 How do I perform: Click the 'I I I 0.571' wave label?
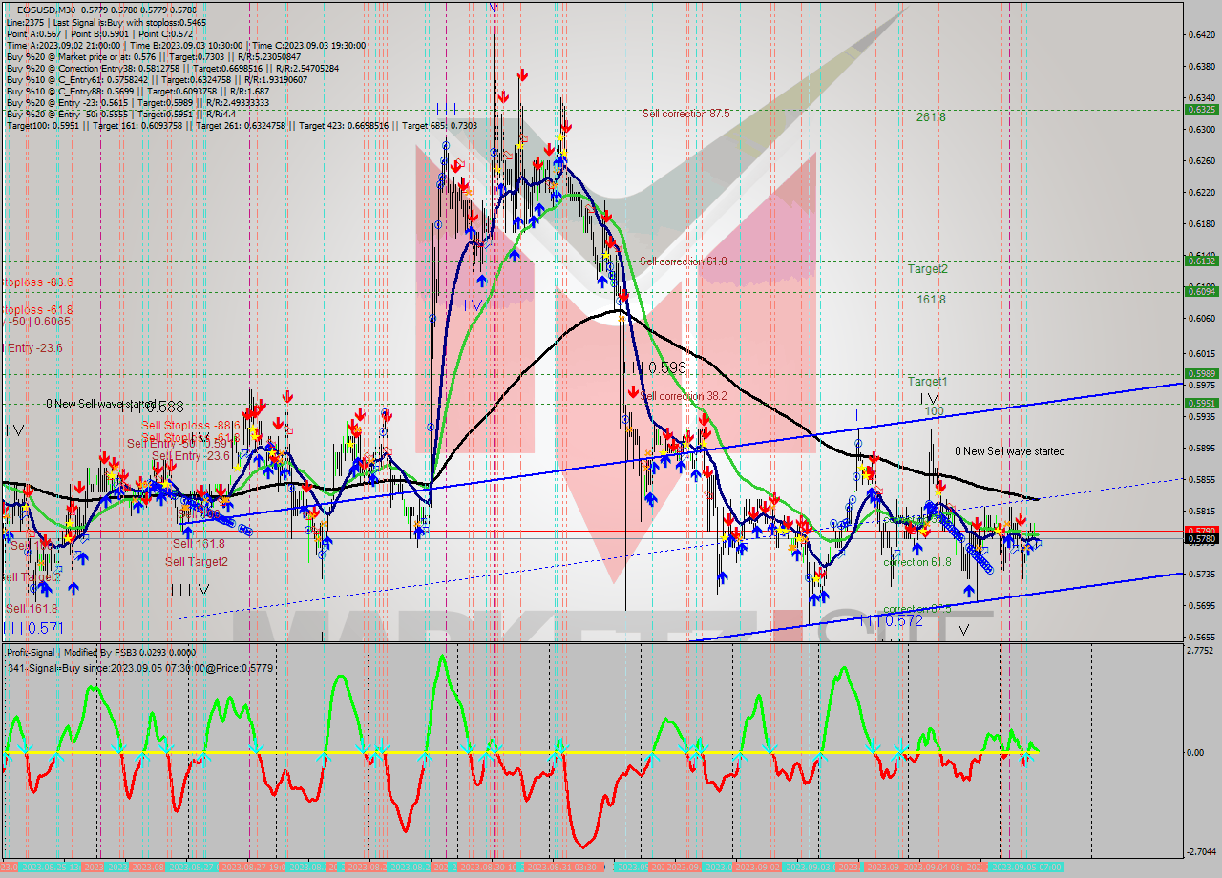pyautogui.click(x=33, y=627)
